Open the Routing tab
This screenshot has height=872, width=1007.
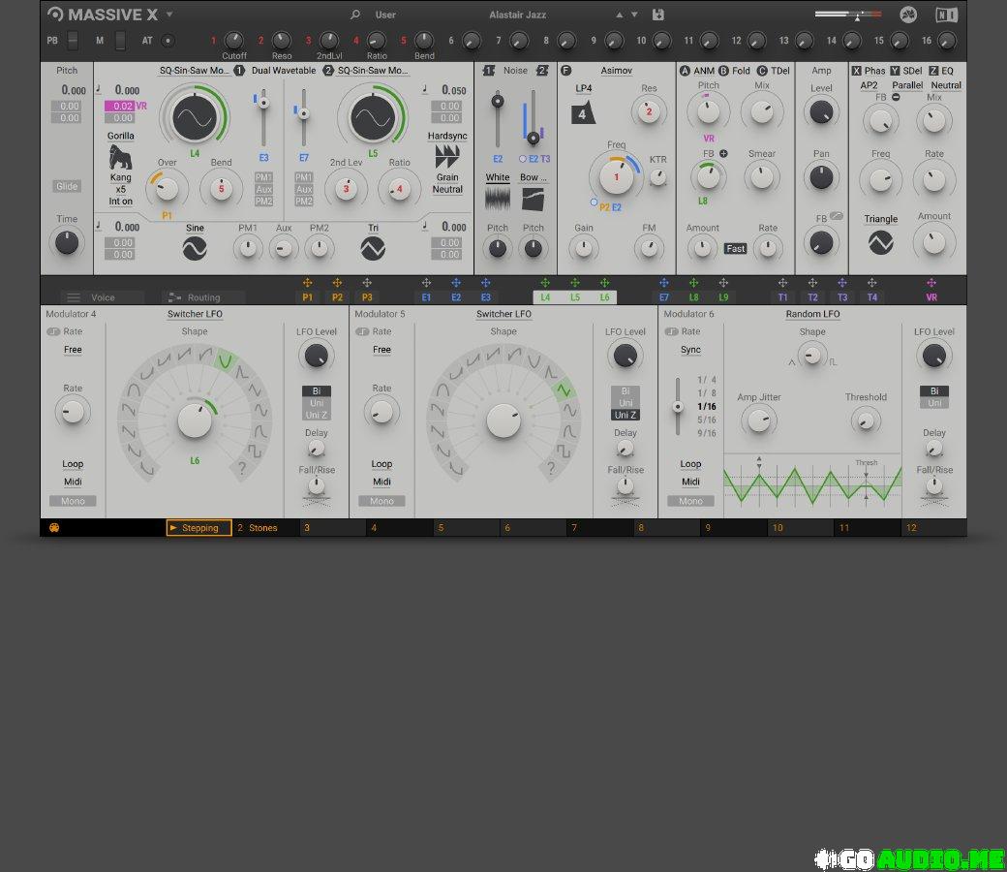(x=203, y=297)
